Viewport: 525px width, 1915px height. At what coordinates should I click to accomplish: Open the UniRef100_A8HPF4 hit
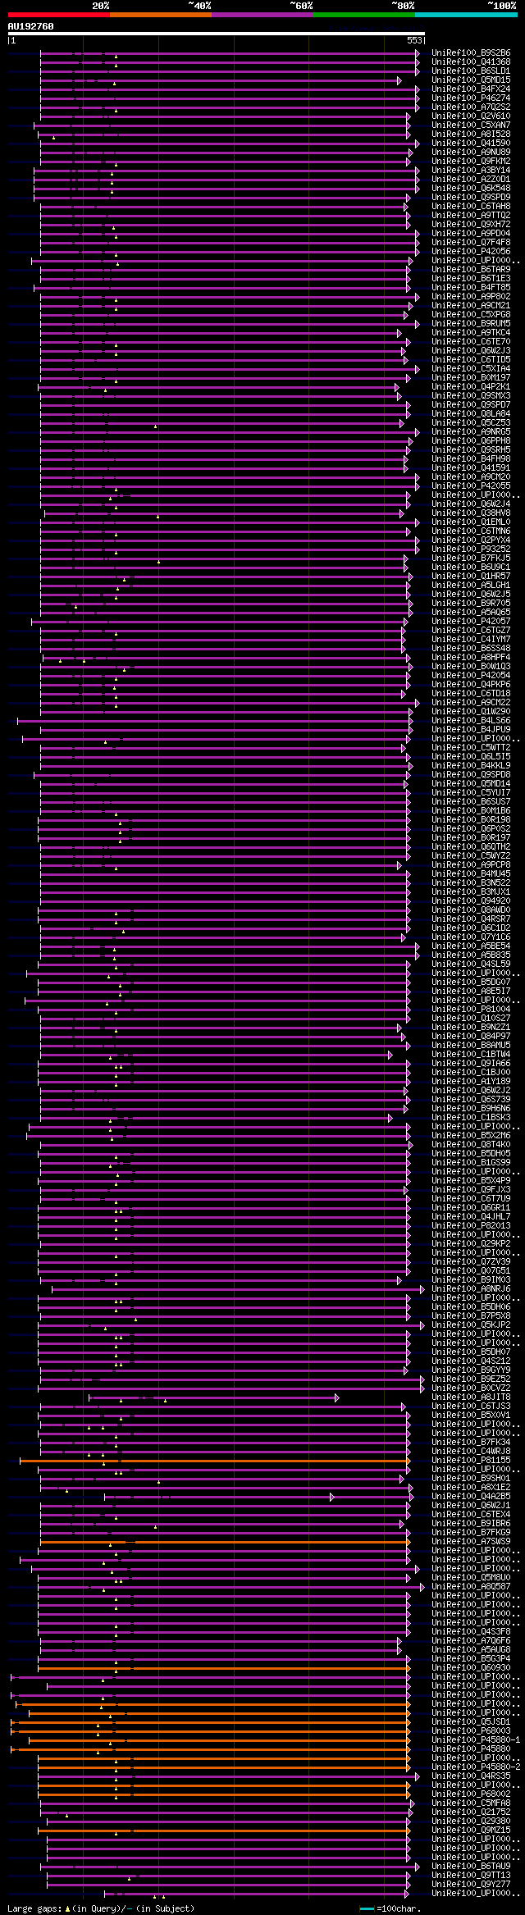point(471,658)
